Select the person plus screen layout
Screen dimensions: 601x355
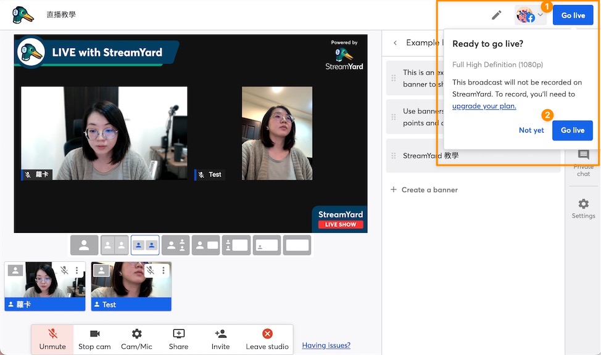[206, 245]
